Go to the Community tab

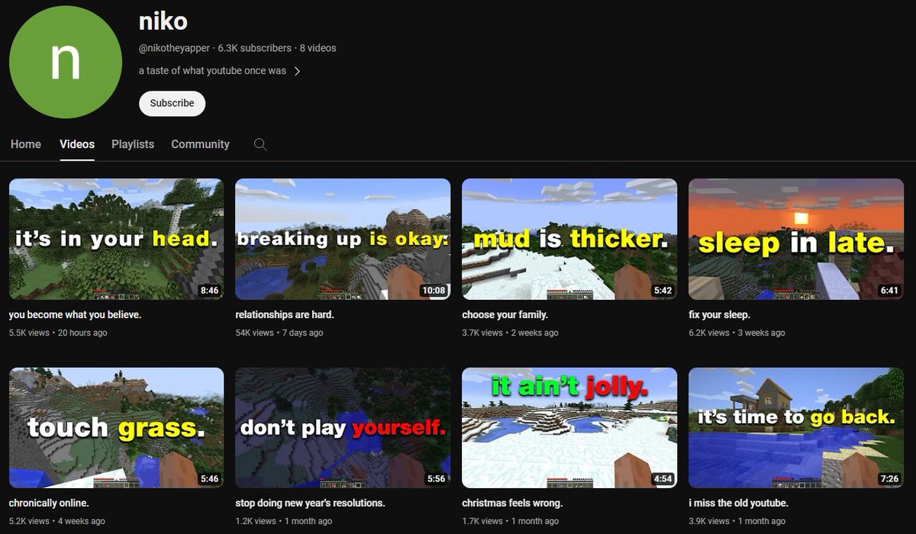[x=200, y=144]
